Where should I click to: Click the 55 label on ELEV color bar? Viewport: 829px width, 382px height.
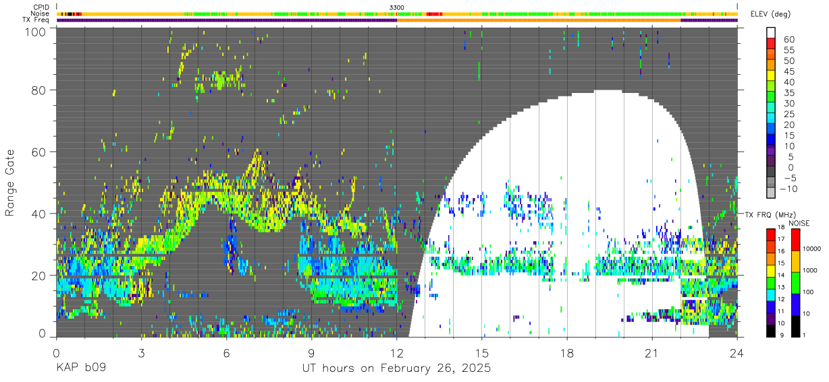click(789, 51)
